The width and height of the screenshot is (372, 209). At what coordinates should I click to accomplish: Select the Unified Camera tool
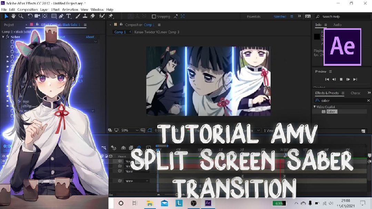click(x=37, y=16)
